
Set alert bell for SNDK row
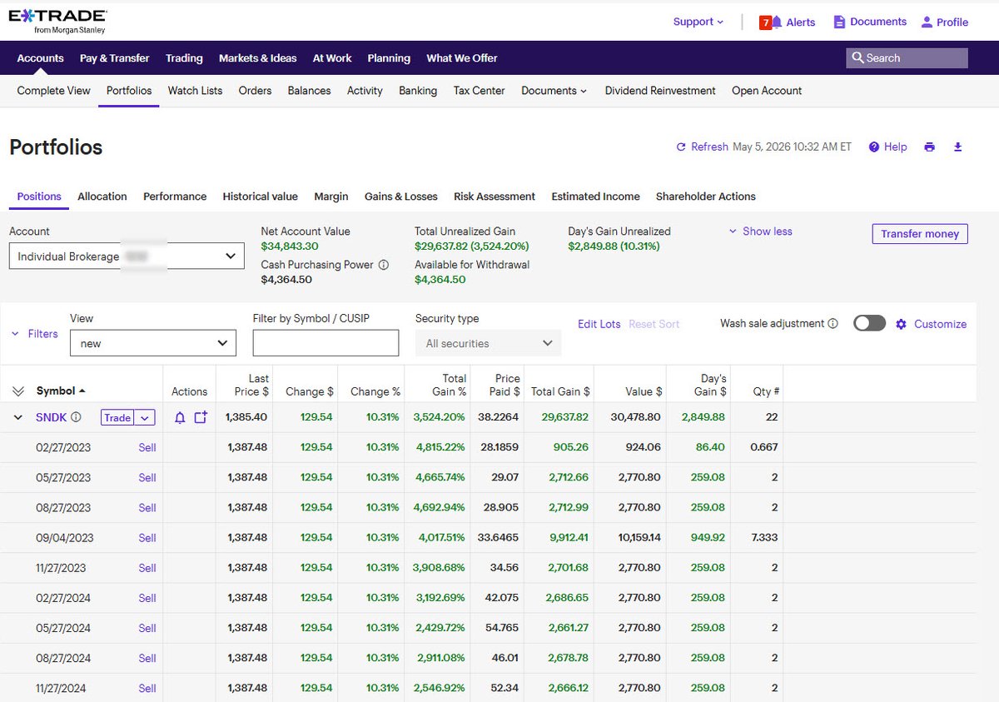[180, 417]
